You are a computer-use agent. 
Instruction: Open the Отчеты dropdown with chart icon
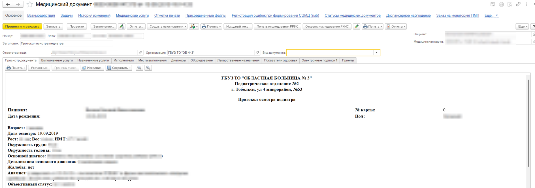point(396,27)
